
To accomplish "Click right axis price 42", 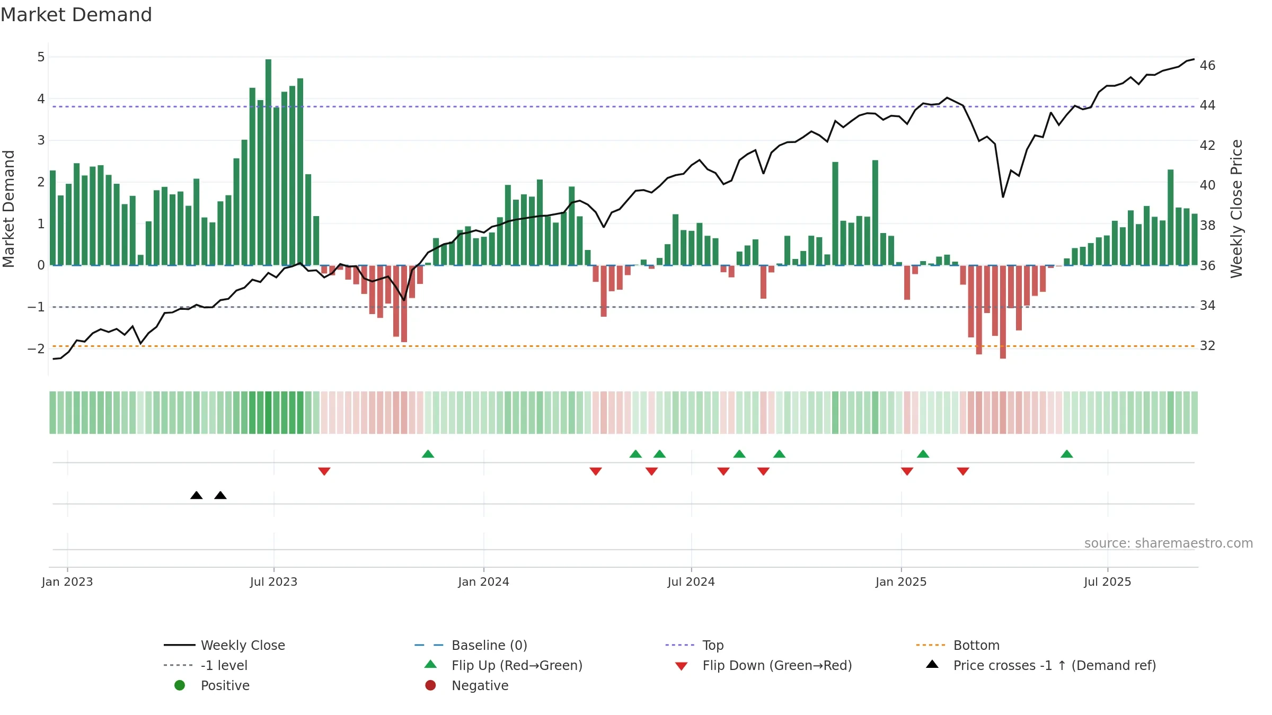I will click(x=1208, y=145).
